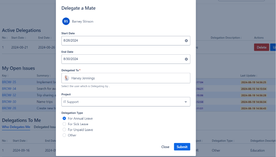Open issue BROW-32 link
Screen dimensions: 276x157
9,95
